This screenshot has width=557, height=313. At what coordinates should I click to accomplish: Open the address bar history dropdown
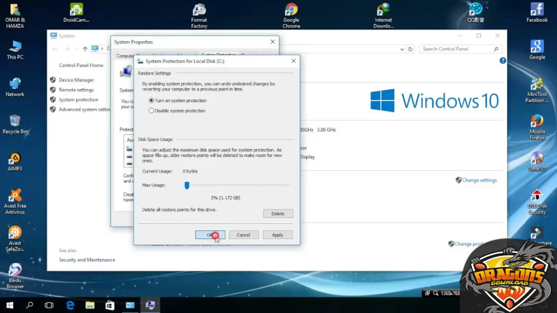point(401,48)
